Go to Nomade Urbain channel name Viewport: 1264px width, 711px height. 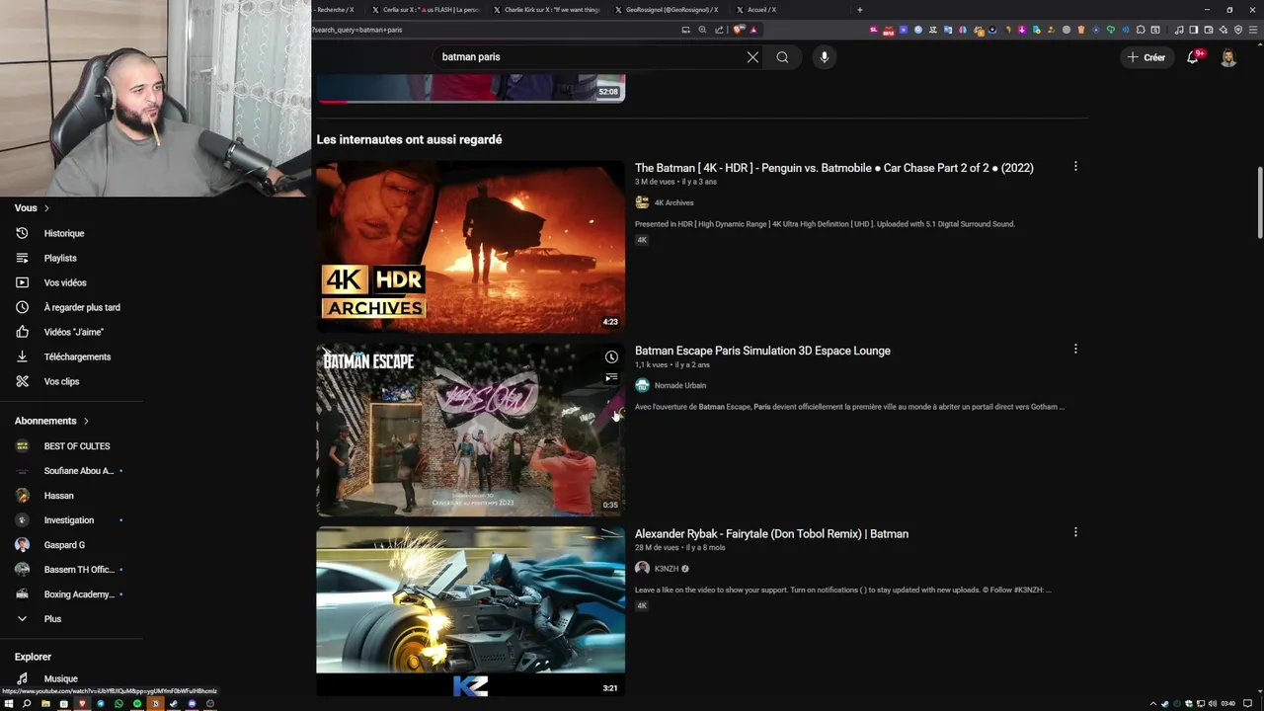[x=680, y=385]
